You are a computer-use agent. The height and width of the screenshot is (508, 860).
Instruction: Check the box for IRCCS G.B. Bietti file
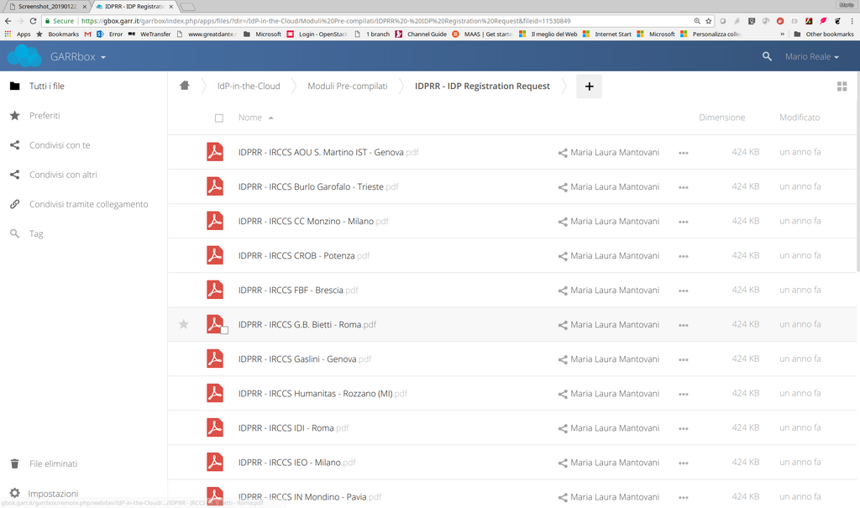click(x=224, y=330)
